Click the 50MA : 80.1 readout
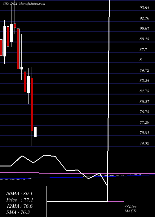Image resolution: width=155 pixels, height=217 pixels. click(x=19, y=194)
